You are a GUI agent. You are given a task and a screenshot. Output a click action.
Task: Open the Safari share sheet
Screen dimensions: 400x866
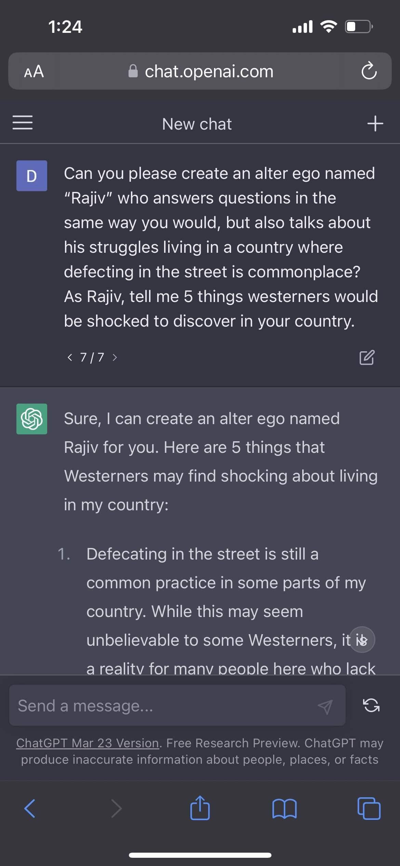pos(200,809)
